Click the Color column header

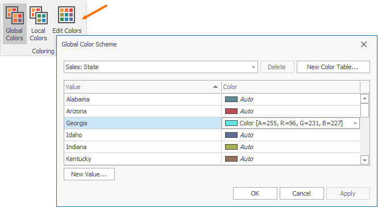[x=290, y=87]
